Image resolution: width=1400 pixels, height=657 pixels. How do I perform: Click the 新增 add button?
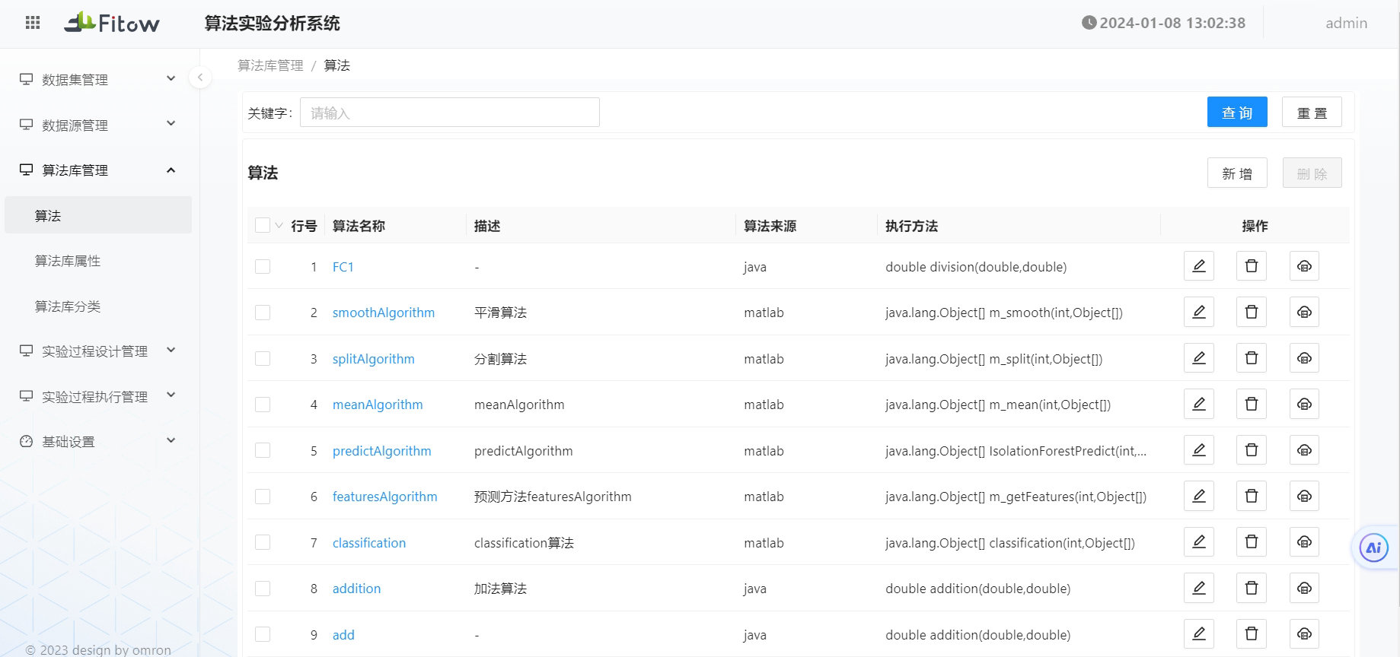pos(1237,173)
